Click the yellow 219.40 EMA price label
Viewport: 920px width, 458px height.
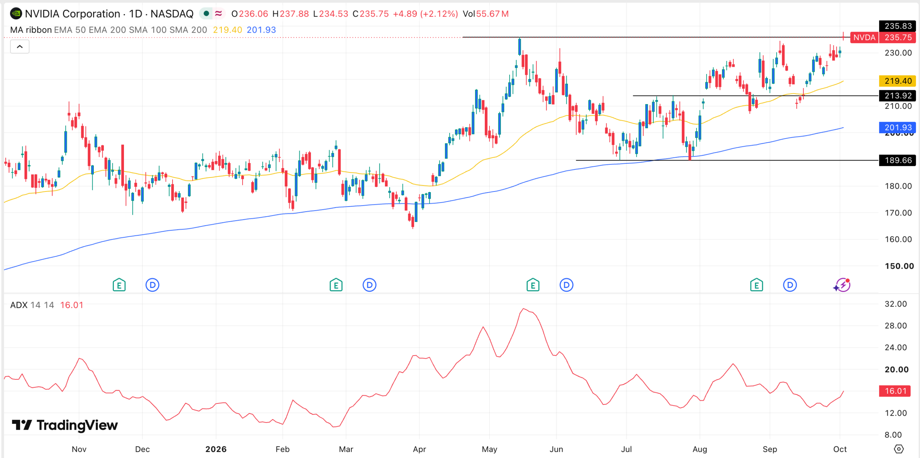click(x=898, y=81)
